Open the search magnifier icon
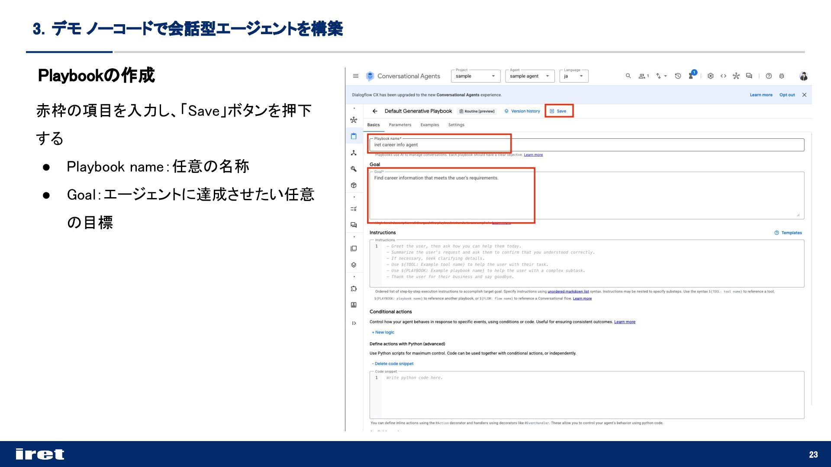Viewport: 831px width, 467px height. (x=628, y=76)
